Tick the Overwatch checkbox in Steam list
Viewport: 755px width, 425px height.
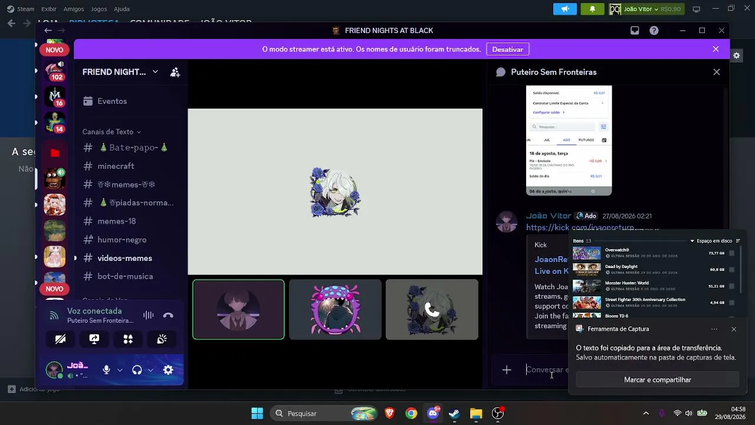tap(732, 253)
